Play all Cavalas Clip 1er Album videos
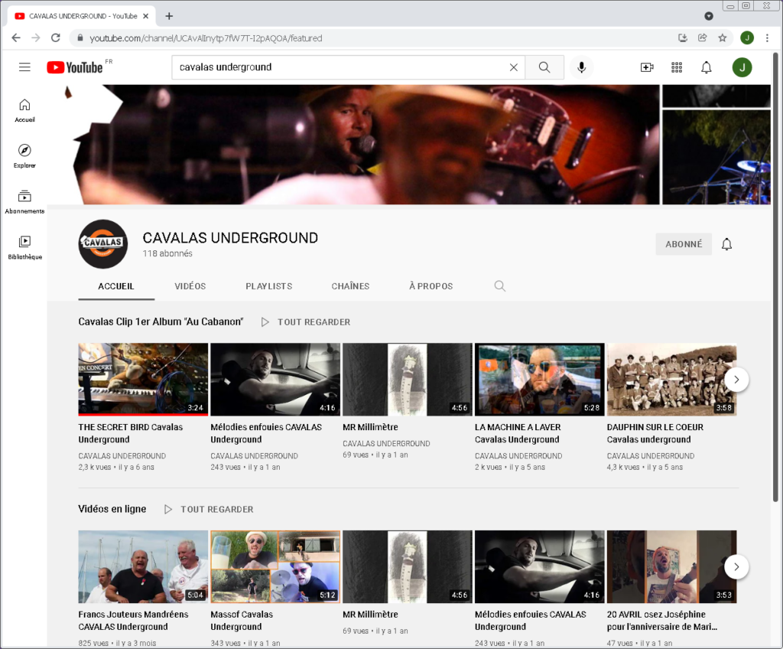 tap(306, 322)
